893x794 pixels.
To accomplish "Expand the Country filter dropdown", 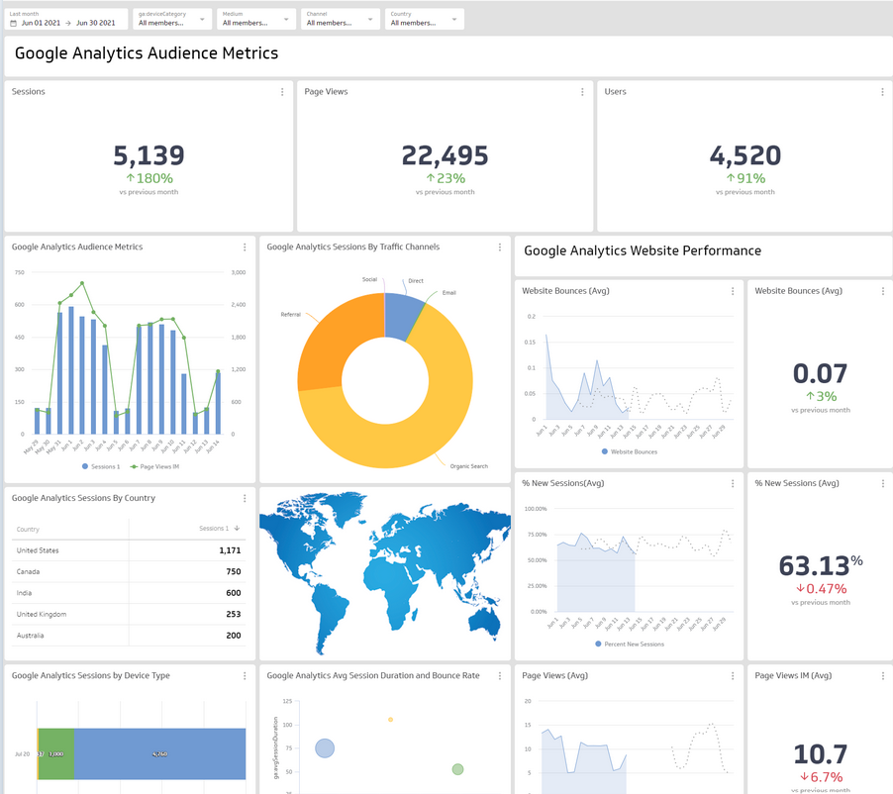I will pyautogui.click(x=425, y=19).
